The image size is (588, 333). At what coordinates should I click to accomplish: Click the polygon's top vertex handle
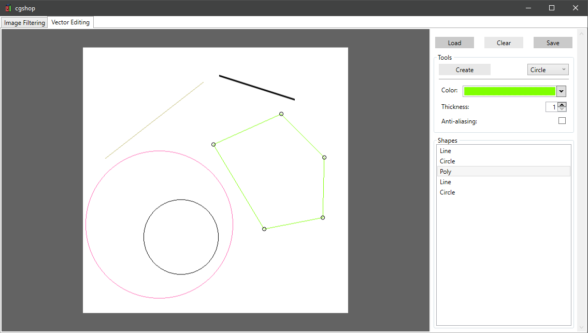pyautogui.click(x=281, y=114)
